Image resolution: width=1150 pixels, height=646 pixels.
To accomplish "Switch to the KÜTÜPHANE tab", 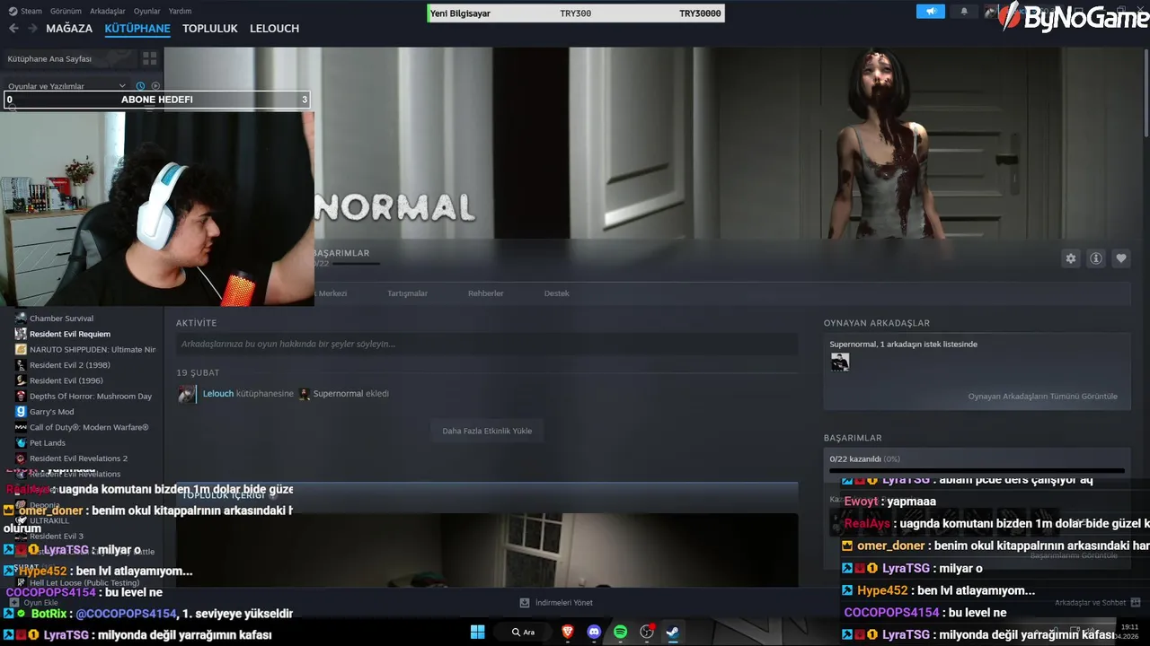I will pyautogui.click(x=137, y=29).
